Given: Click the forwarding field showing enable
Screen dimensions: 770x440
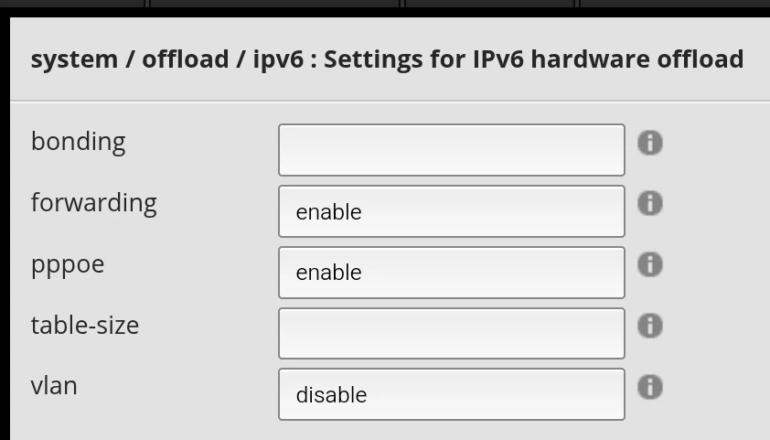Looking at the screenshot, I should (451, 211).
